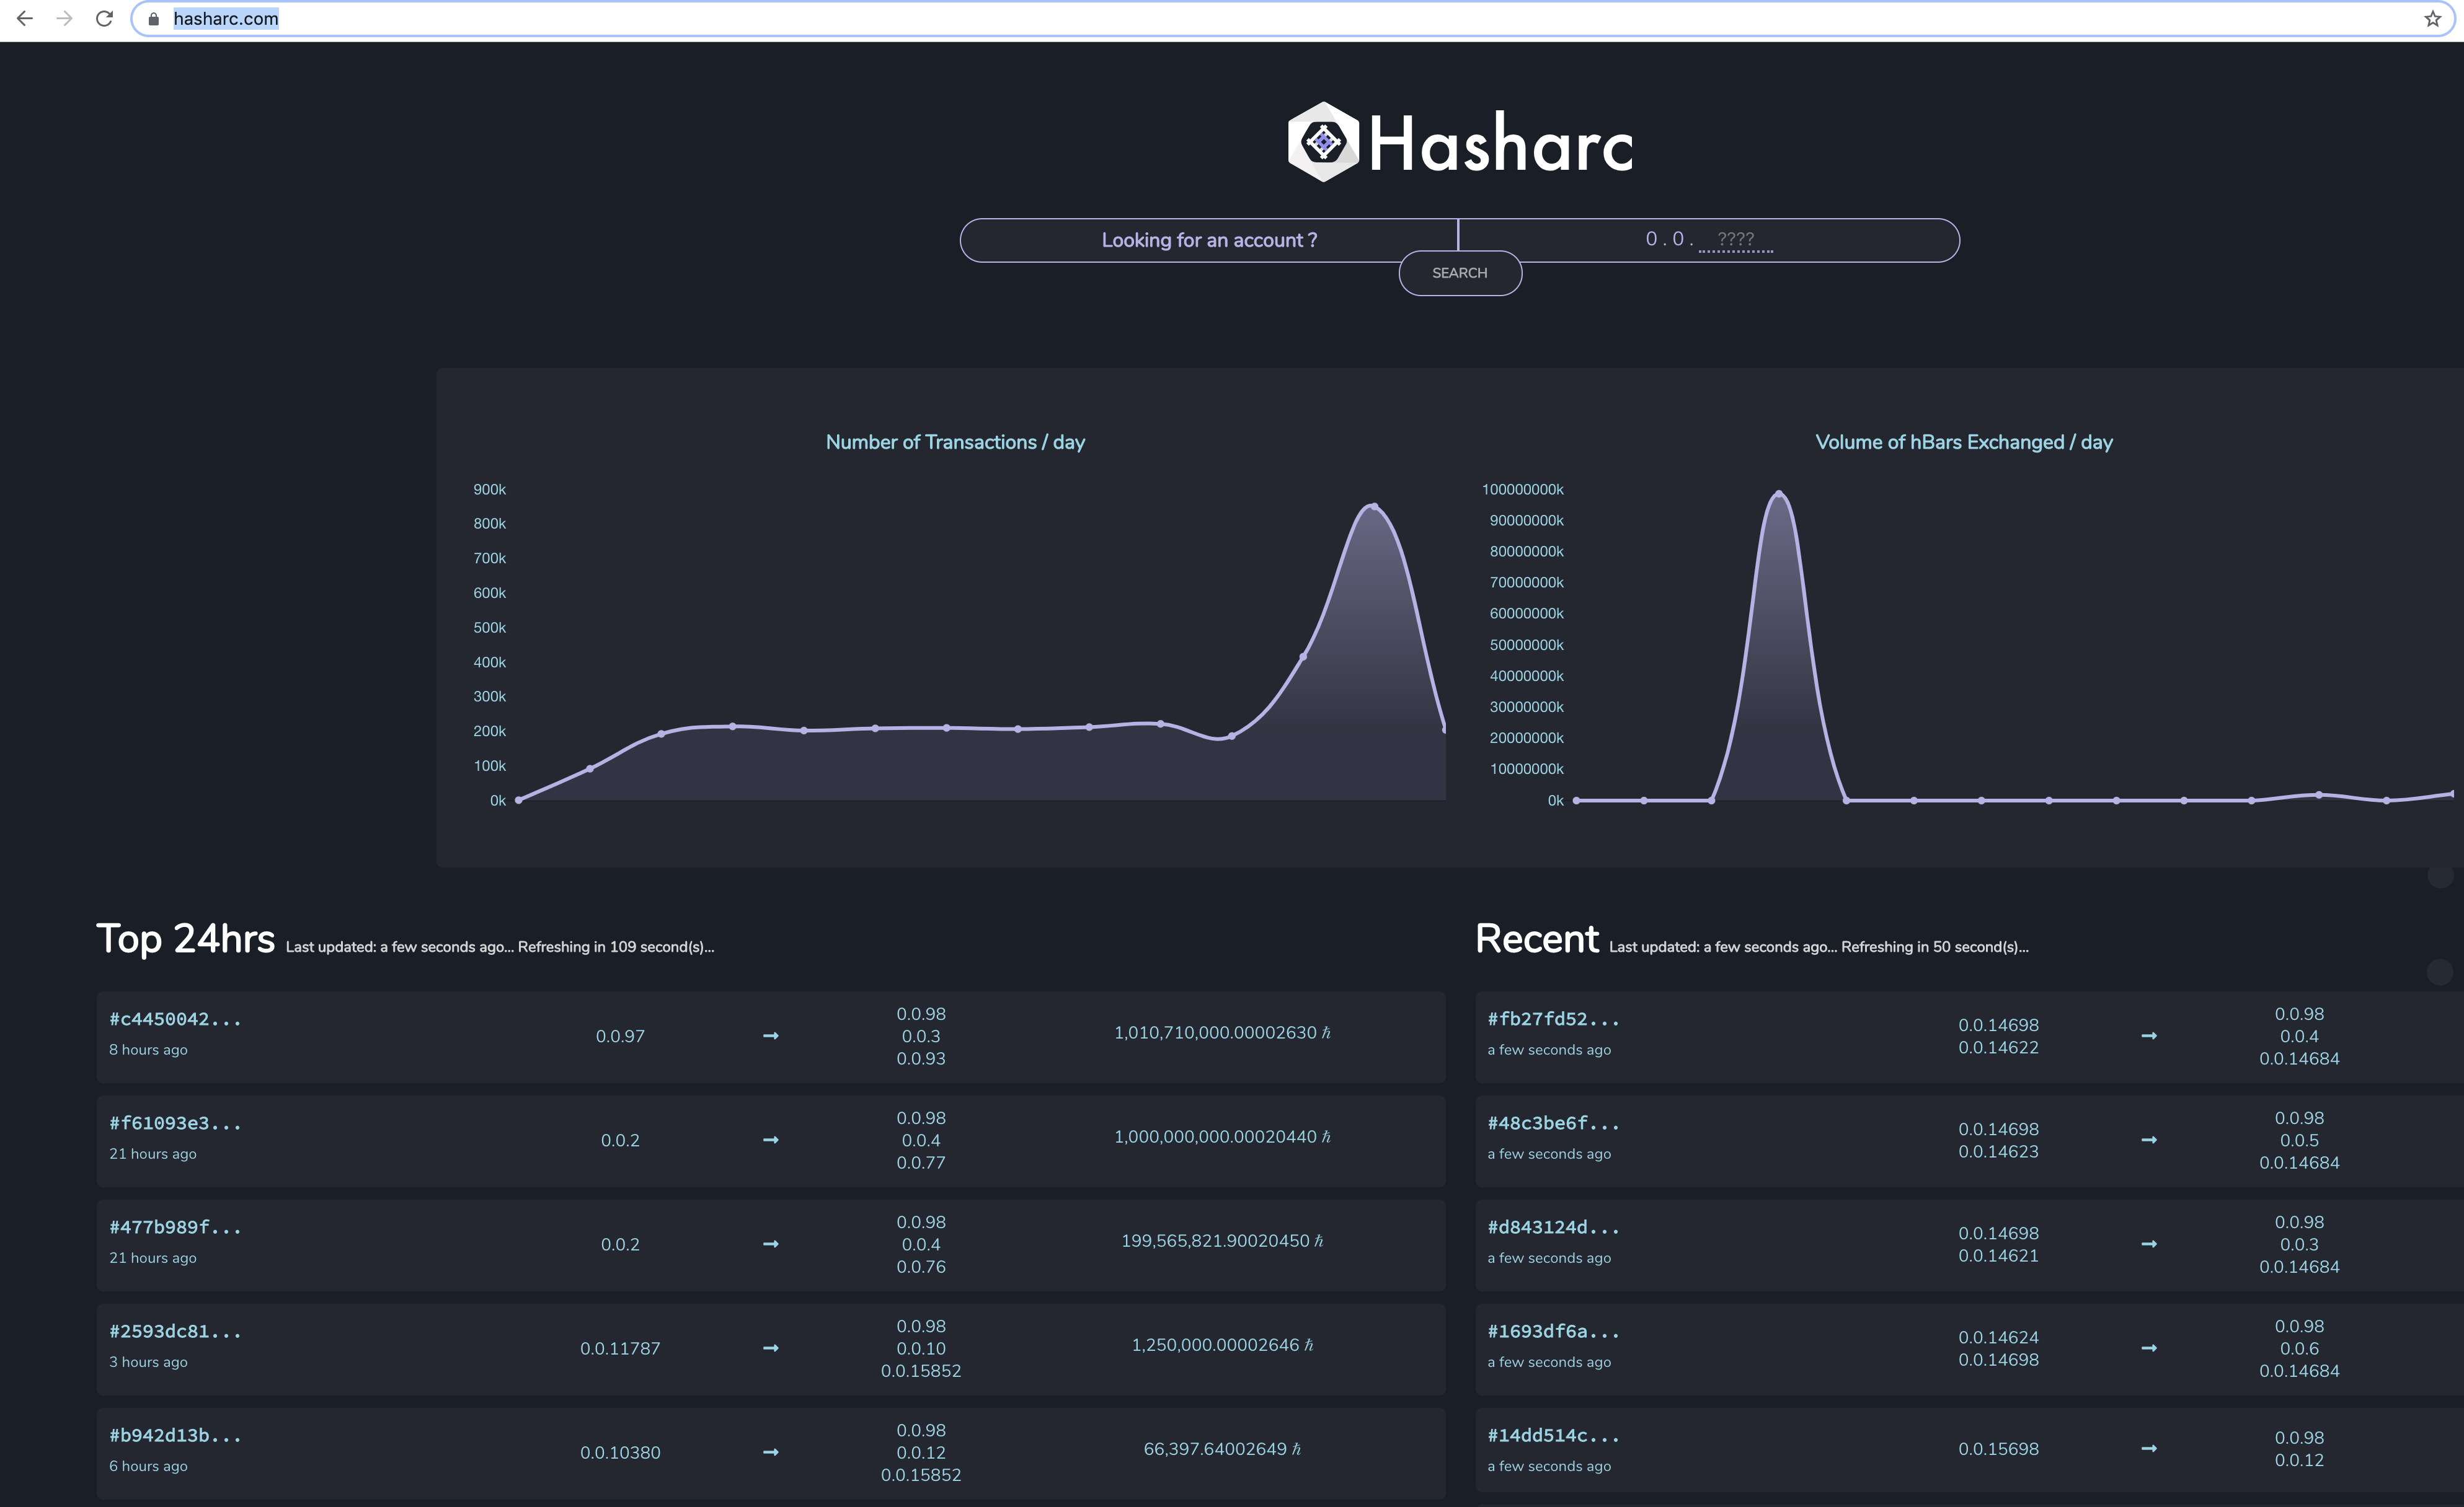
Task: Click the 900k axis label
Action: [x=490, y=490]
